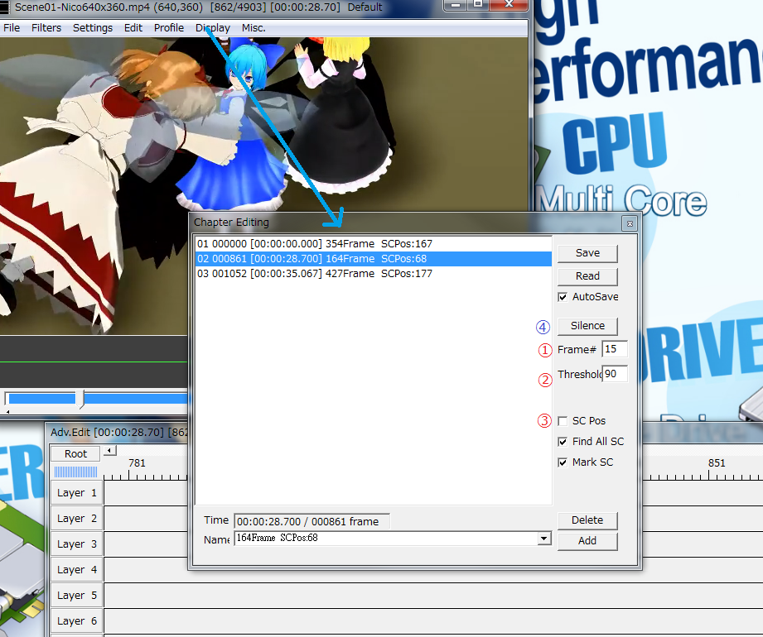Click the small frame-back arrow under seek bar
The image size is (763, 637).
[x=7, y=411]
